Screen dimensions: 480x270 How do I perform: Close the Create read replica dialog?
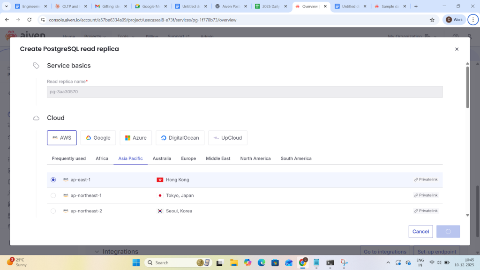(457, 49)
